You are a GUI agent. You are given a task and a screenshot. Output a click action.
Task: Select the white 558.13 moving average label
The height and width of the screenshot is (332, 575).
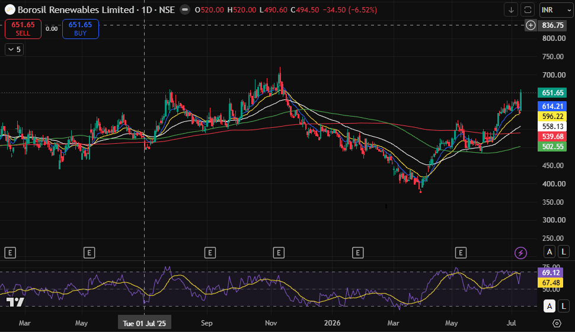coord(552,127)
